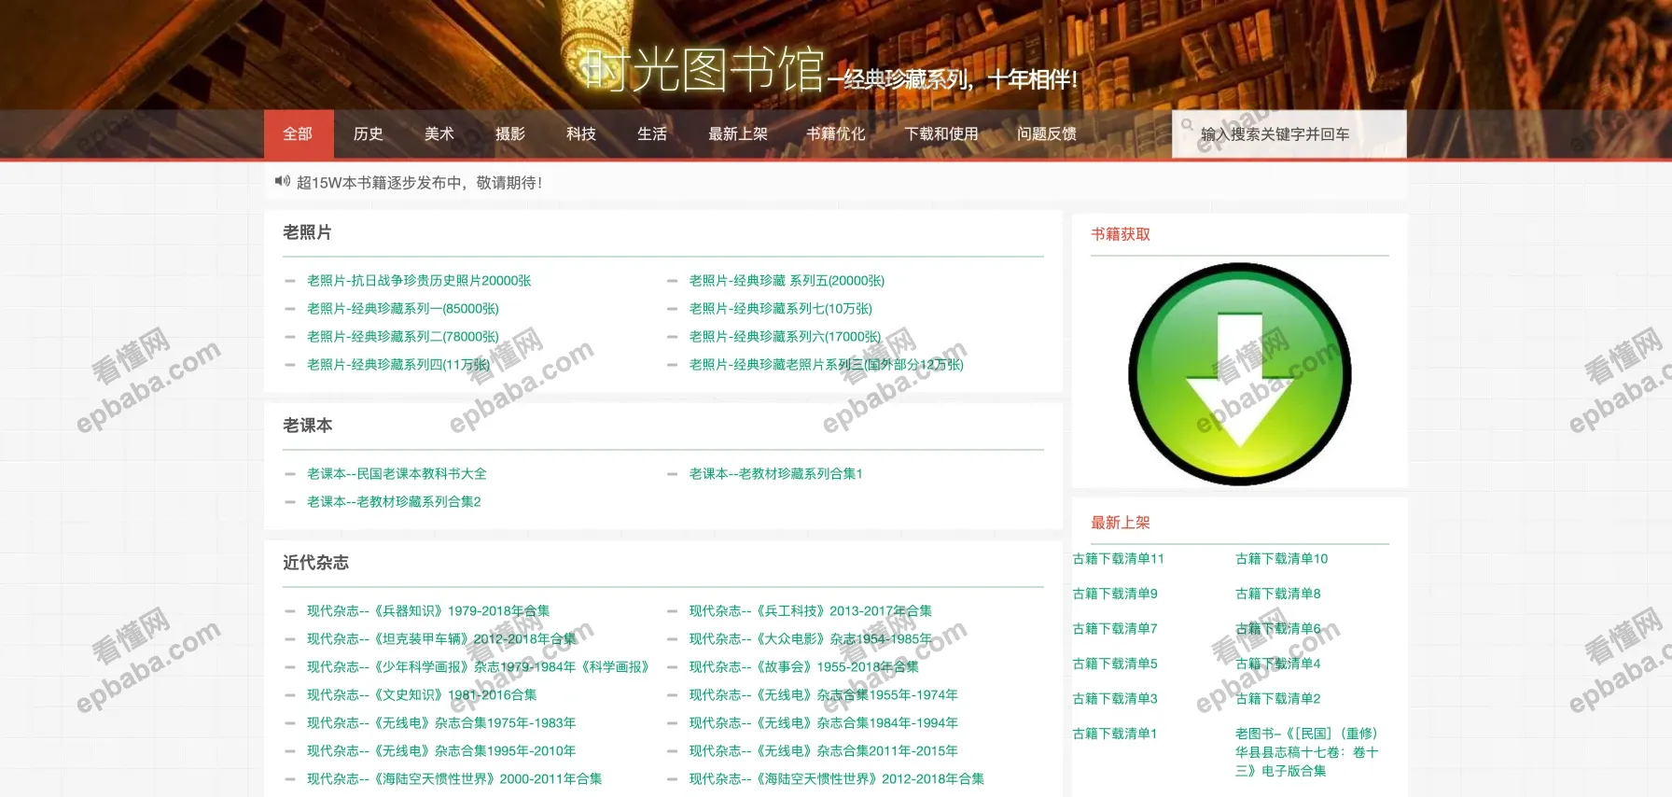
Task: Open 《文史知识》1981-2016合集
Action: tap(422, 695)
